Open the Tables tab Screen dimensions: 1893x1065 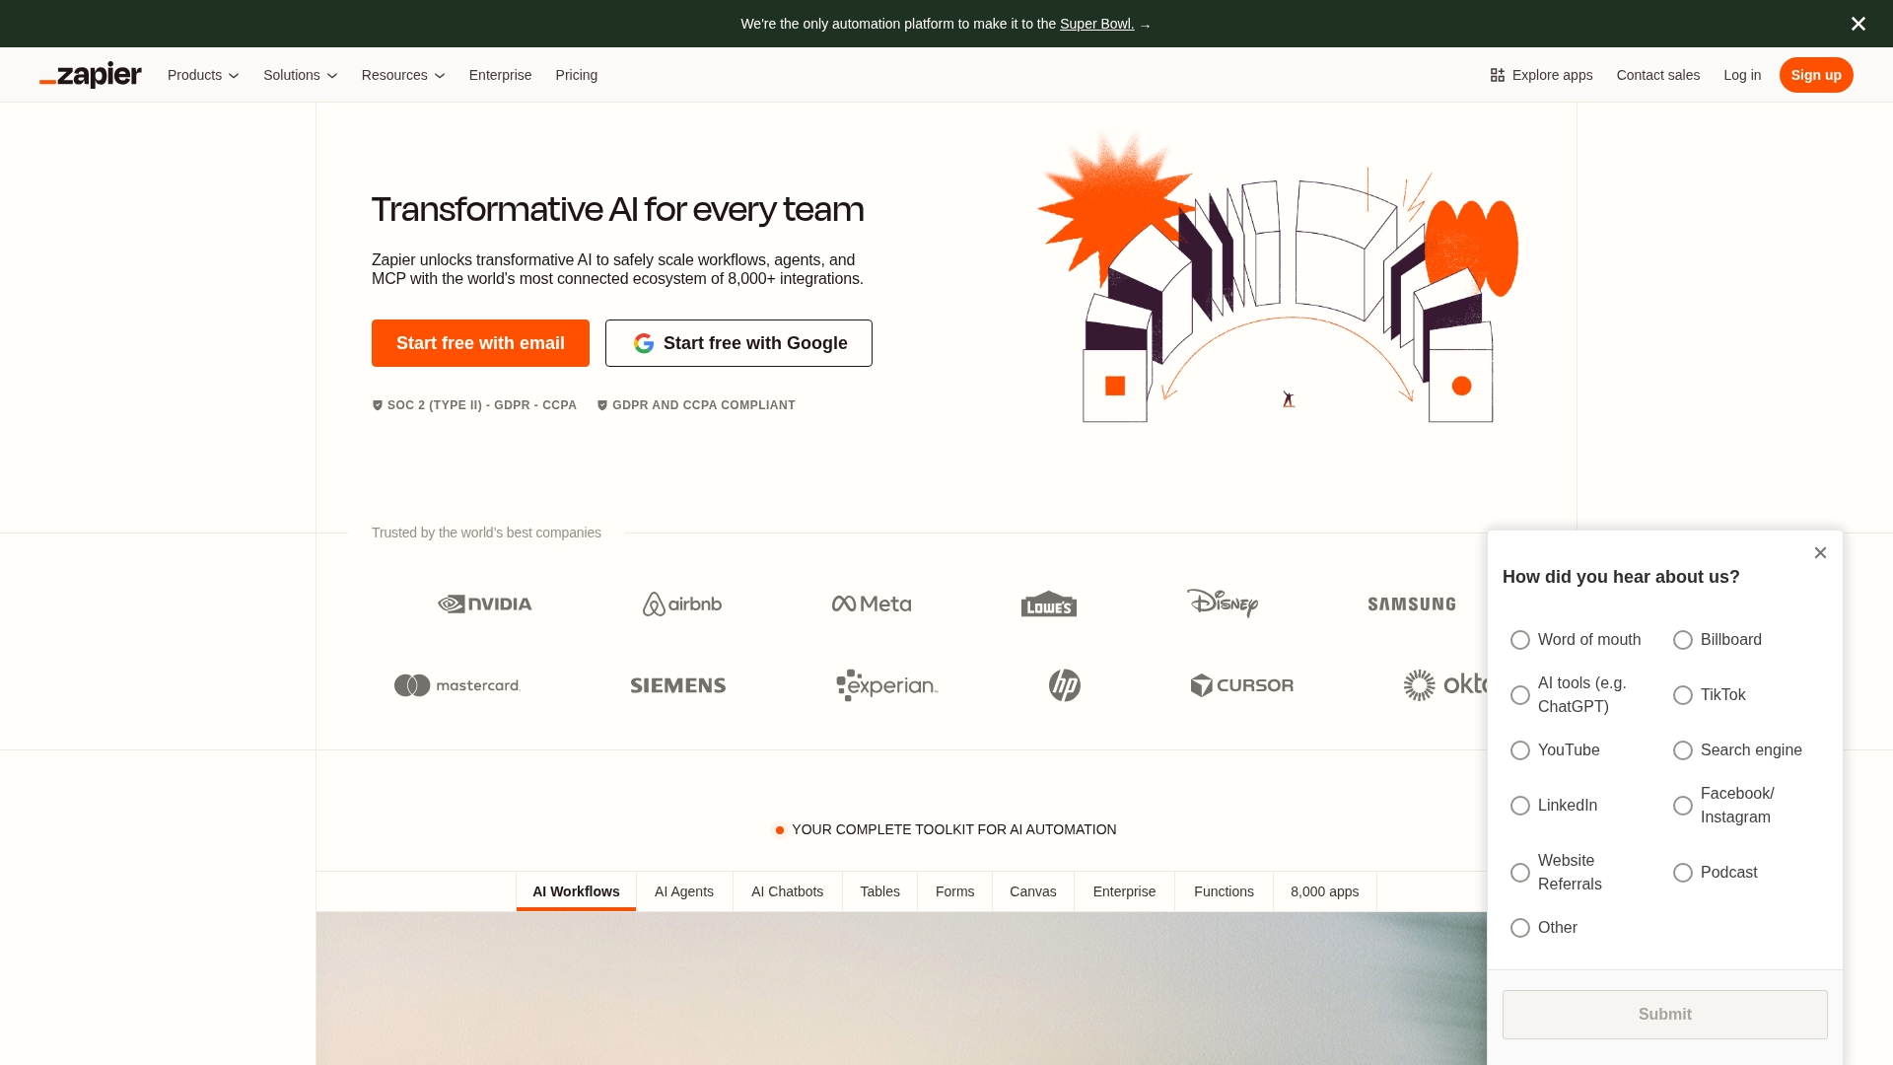879,891
